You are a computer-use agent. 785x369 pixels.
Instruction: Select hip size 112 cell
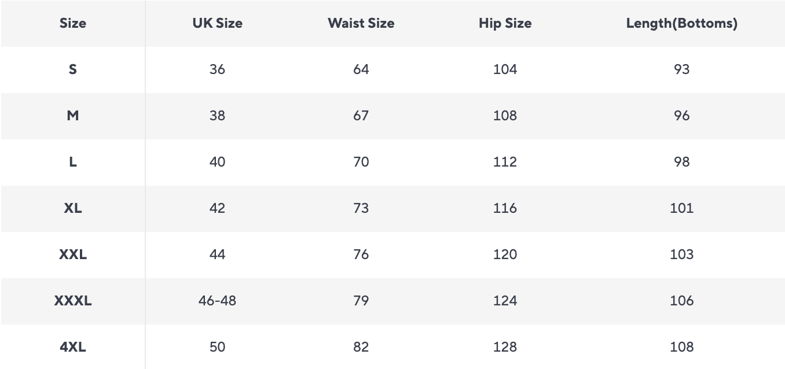tap(505, 162)
